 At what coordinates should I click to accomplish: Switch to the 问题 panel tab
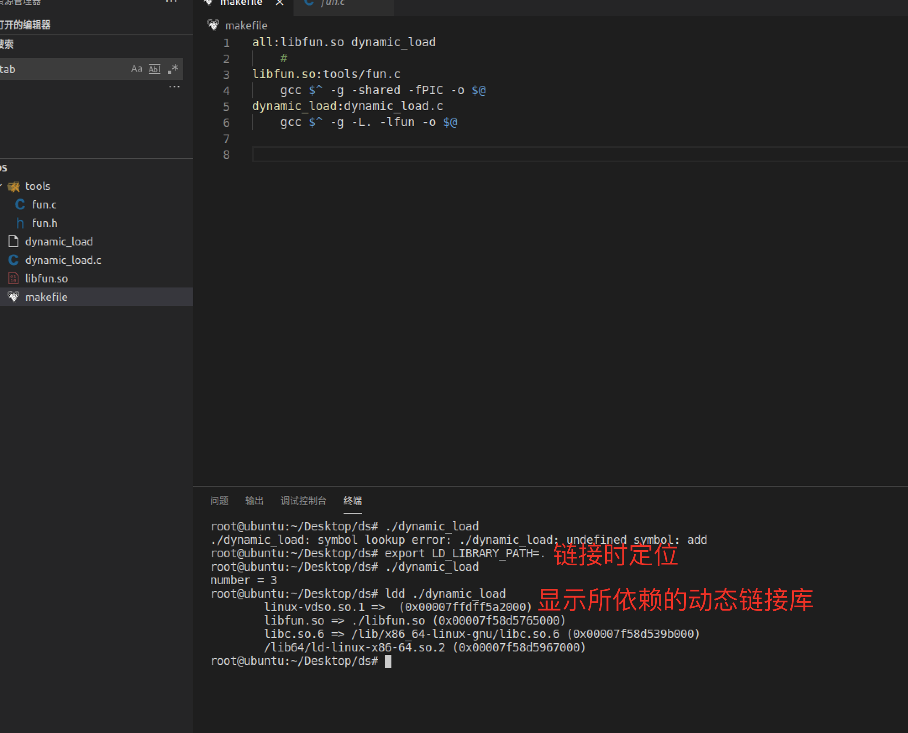(219, 501)
